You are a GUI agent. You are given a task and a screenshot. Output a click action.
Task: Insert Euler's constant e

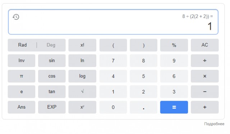(x=22, y=92)
